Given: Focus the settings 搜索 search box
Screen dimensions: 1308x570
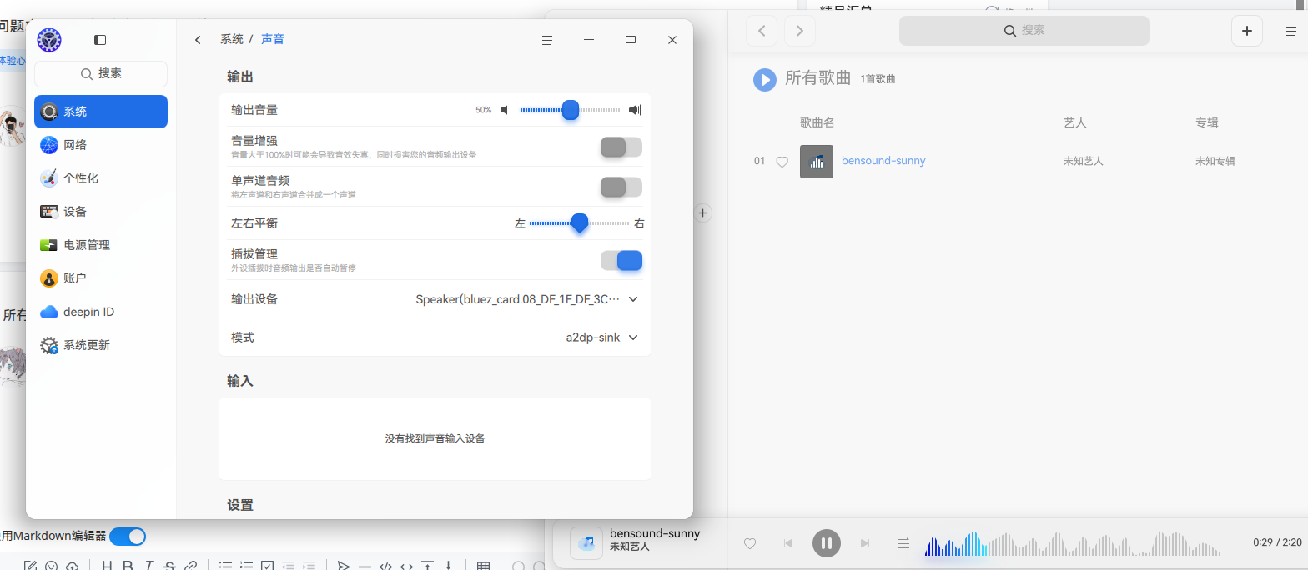Looking at the screenshot, I should [x=101, y=74].
